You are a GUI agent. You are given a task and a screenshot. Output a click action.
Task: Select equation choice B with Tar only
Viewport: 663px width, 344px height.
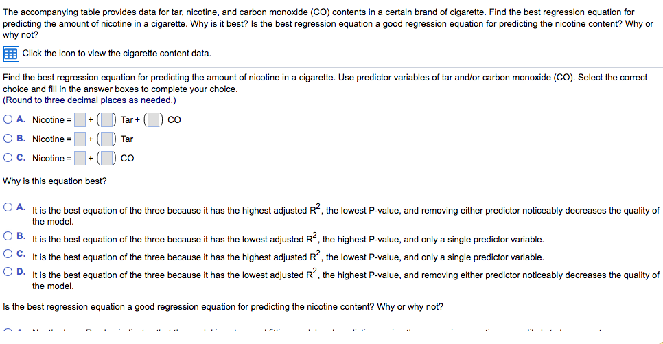(x=8, y=139)
